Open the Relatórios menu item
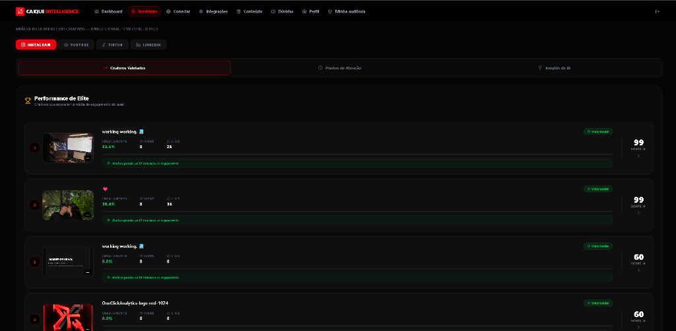Screen dimensions: 676x331 [x=145, y=12]
